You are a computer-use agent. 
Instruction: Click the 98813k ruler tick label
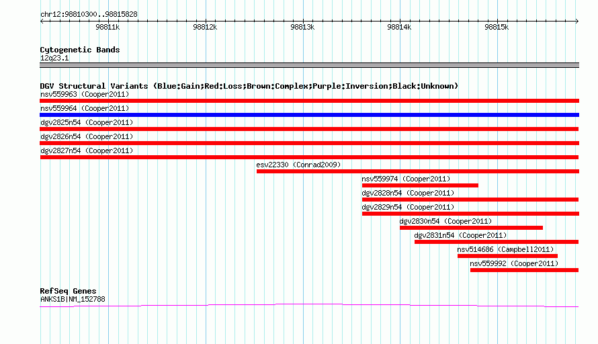point(302,27)
